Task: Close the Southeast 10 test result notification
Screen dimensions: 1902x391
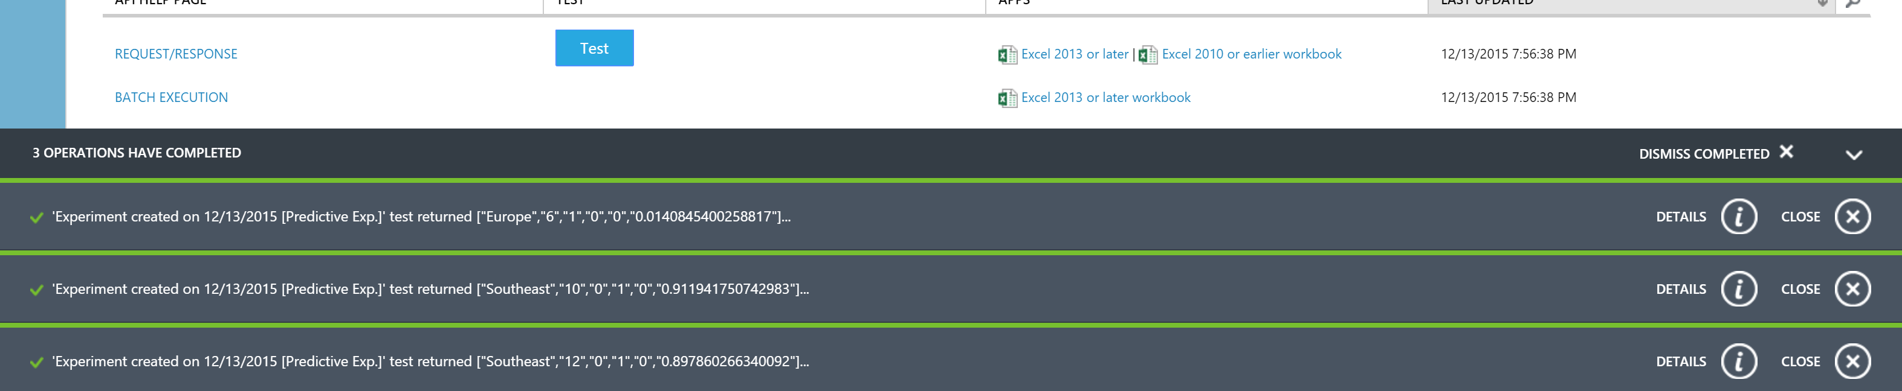Action: click(1852, 289)
